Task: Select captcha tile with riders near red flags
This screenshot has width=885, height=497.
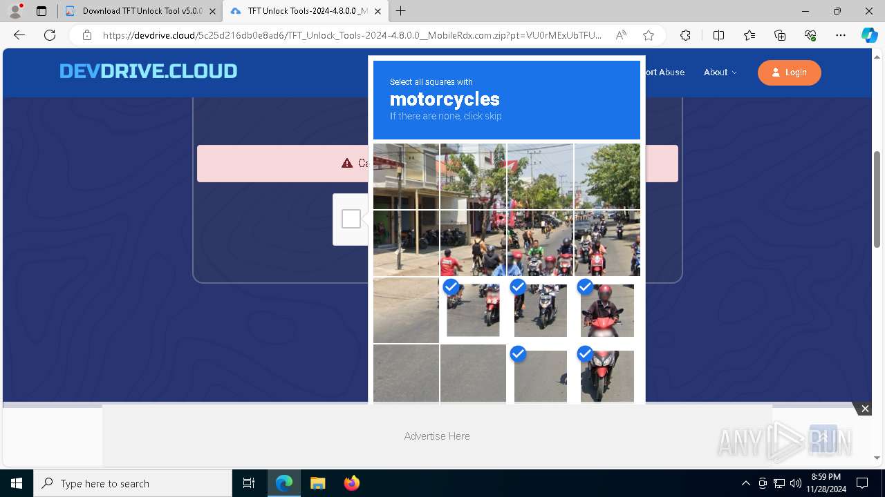Action: pos(540,243)
